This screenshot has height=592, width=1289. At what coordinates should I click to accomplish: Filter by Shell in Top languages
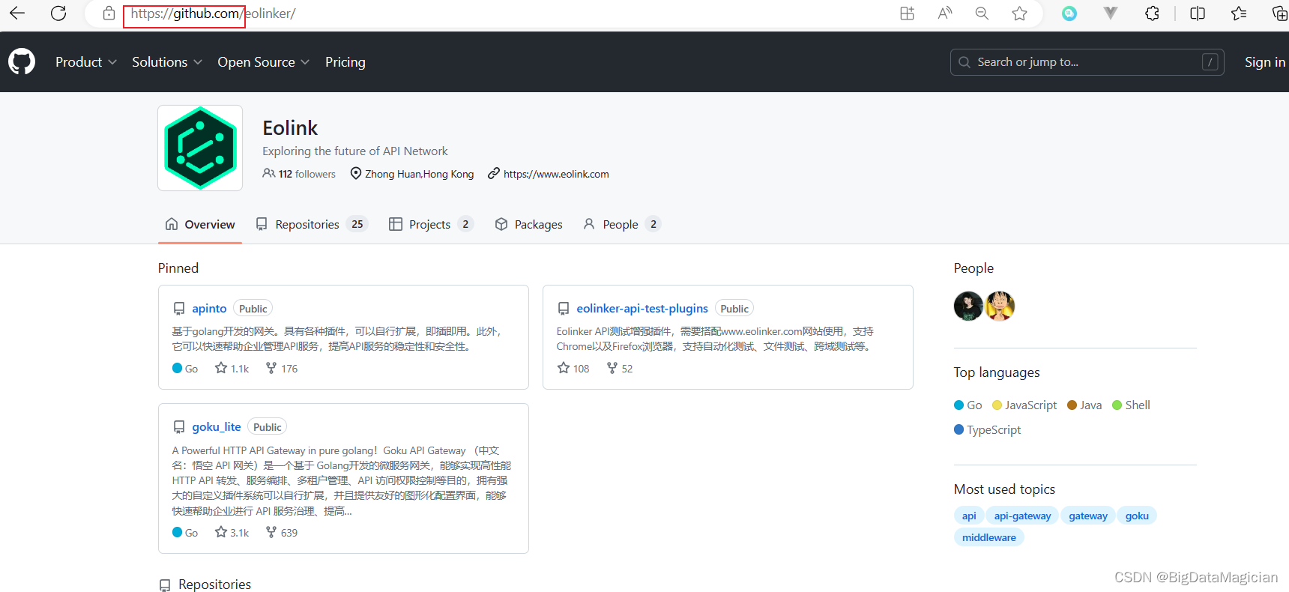(x=1131, y=405)
